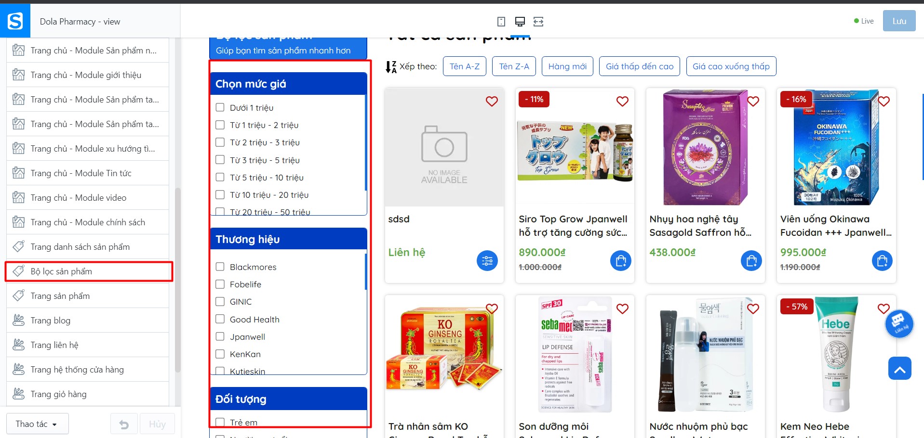The width and height of the screenshot is (924, 438).
Task: Click the scroll-to-top arrow button
Action: (899, 368)
